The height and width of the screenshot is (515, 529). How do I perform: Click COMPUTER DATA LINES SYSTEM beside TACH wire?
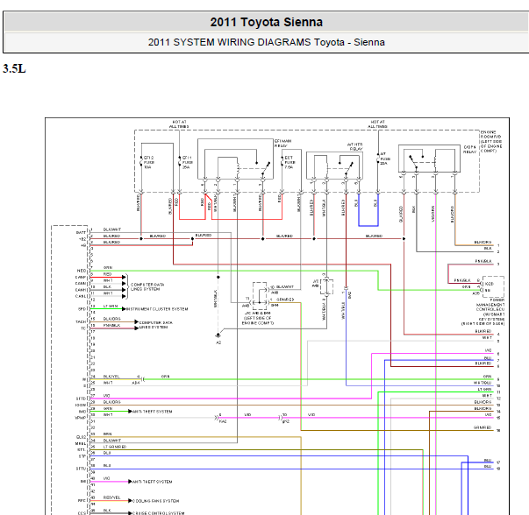pyautogui.click(x=155, y=325)
